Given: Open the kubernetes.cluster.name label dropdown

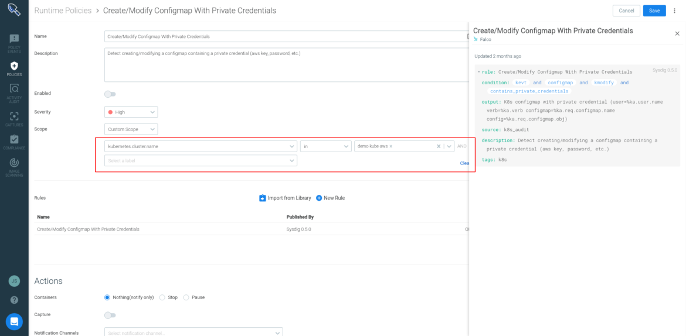Looking at the screenshot, I should tap(201, 146).
